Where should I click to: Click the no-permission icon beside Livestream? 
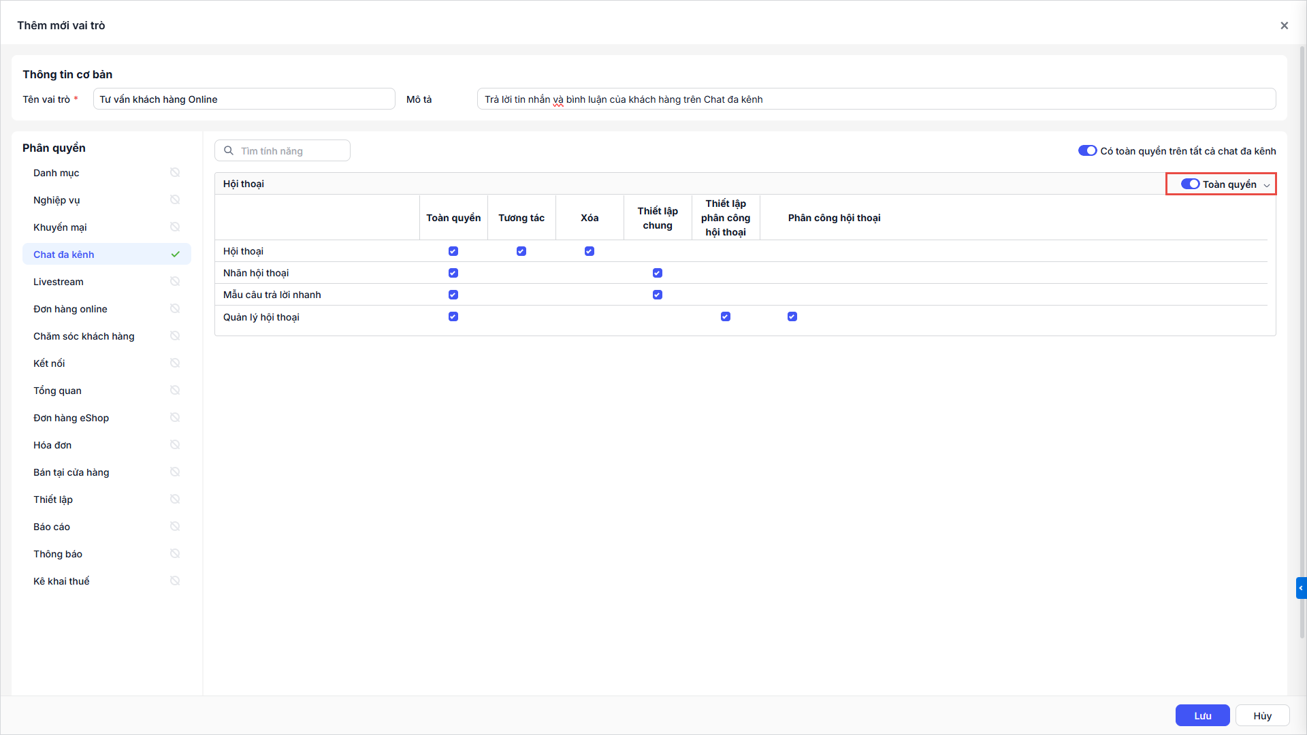click(175, 282)
